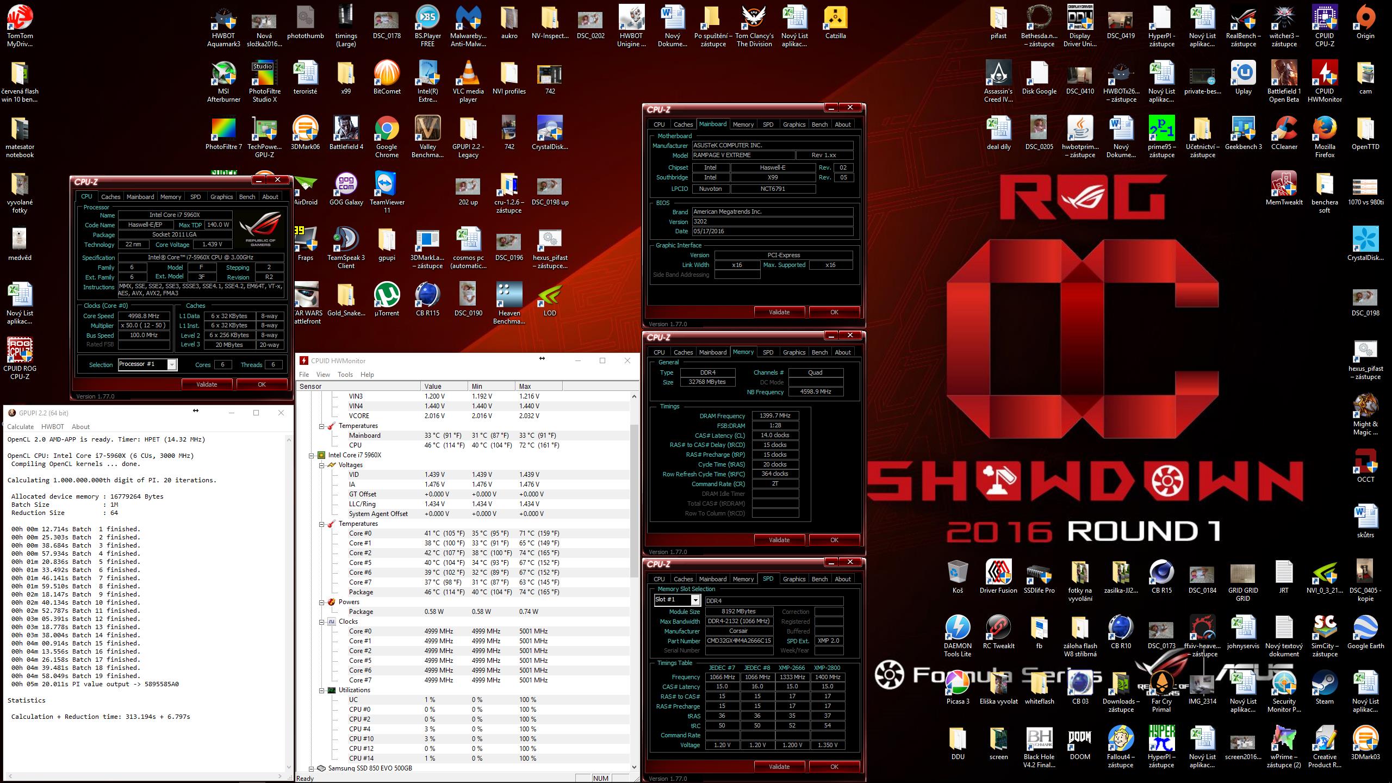Launch Uplay desktop icon

coord(1243,77)
